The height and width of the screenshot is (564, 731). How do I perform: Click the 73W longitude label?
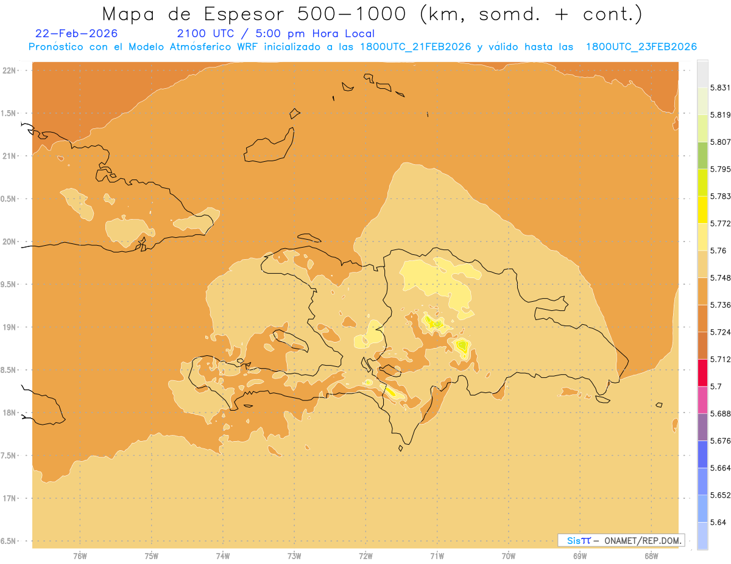[x=294, y=556]
